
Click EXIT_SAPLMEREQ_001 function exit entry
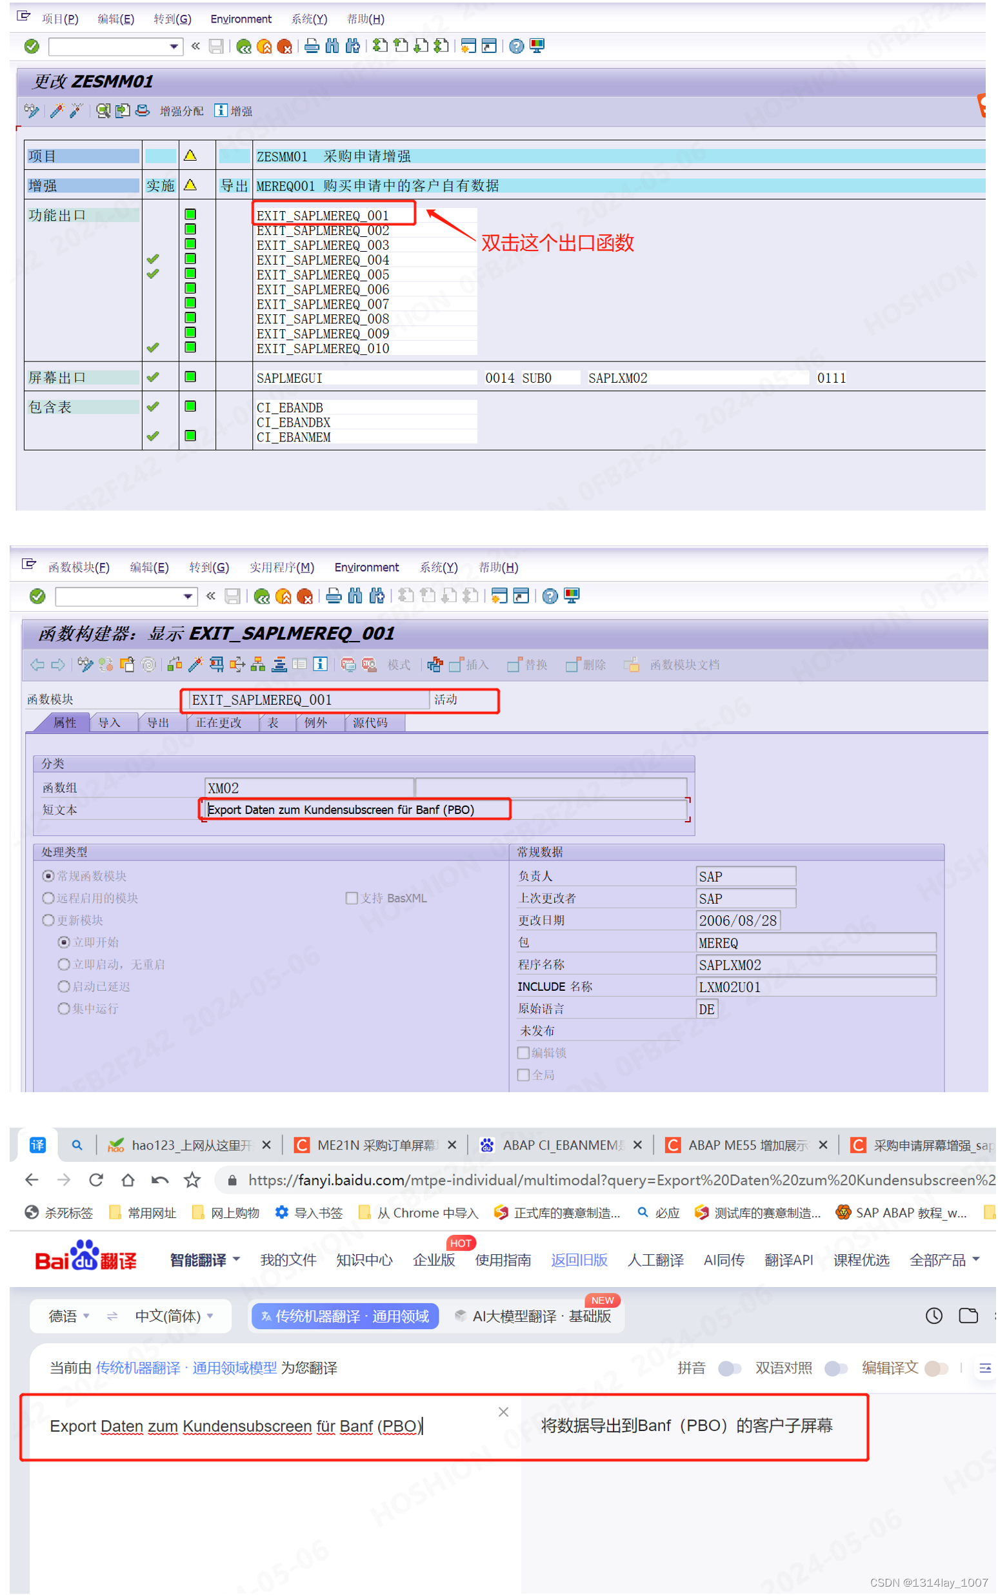pos(323,216)
